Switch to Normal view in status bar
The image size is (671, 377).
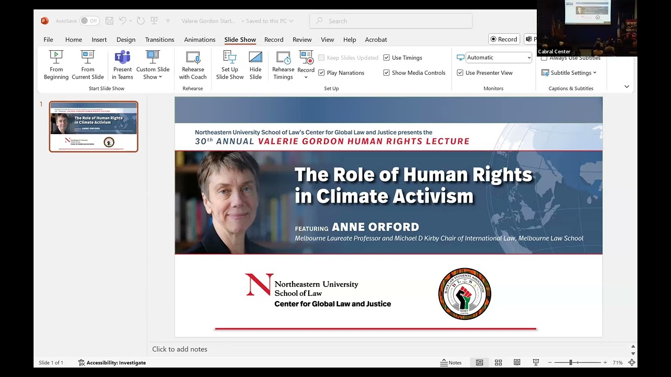(479, 362)
